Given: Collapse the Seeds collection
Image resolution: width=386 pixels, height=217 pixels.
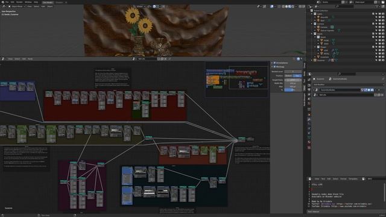Looking at the screenshot, I should click(315, 37).
